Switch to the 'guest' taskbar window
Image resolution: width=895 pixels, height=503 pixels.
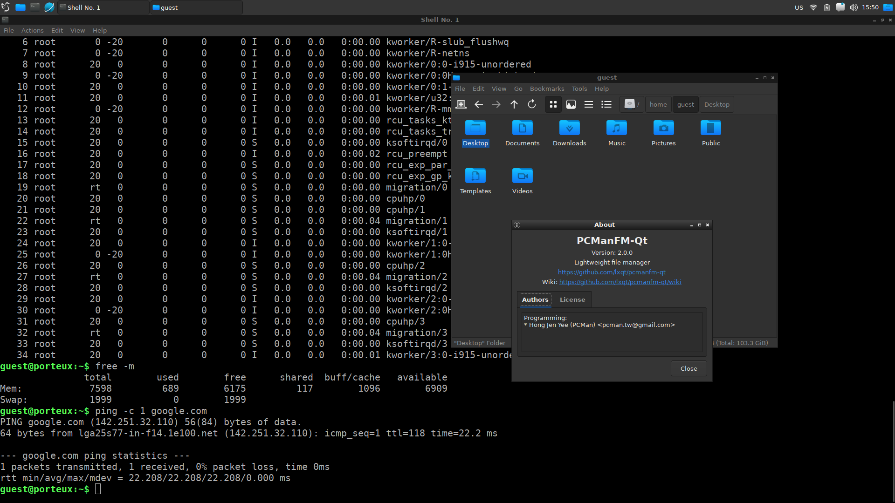pyautogui.click(x=196, y=7)
